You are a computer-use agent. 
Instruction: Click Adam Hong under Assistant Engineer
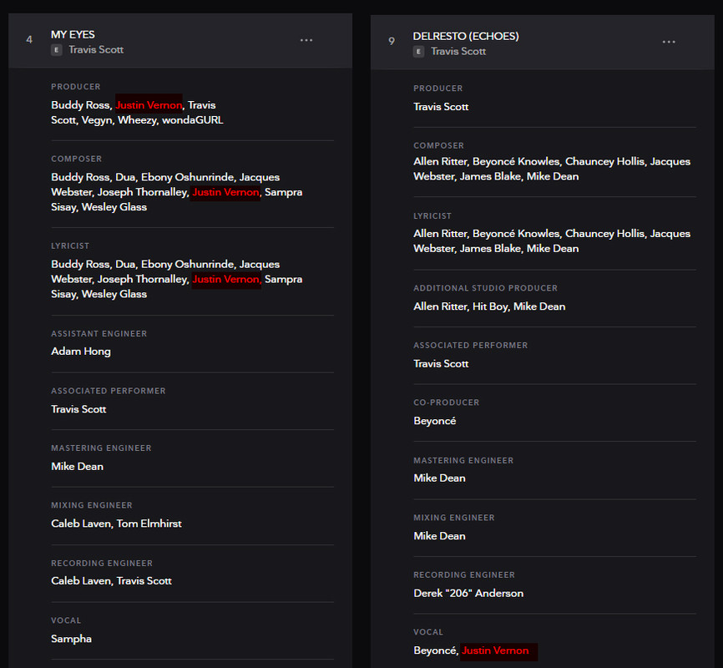pyautogui.click(x=81, y=352)
